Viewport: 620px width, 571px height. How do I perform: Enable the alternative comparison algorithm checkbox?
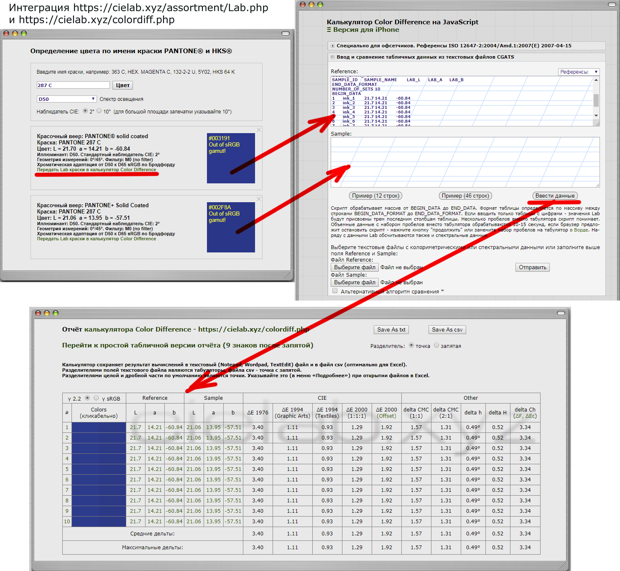tap(335, 291)
